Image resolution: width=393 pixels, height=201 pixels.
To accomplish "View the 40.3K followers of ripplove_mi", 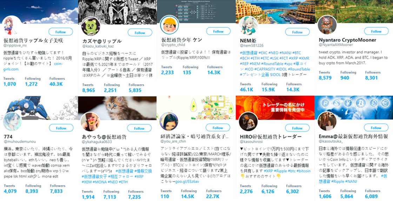I will tap(56, 84).
